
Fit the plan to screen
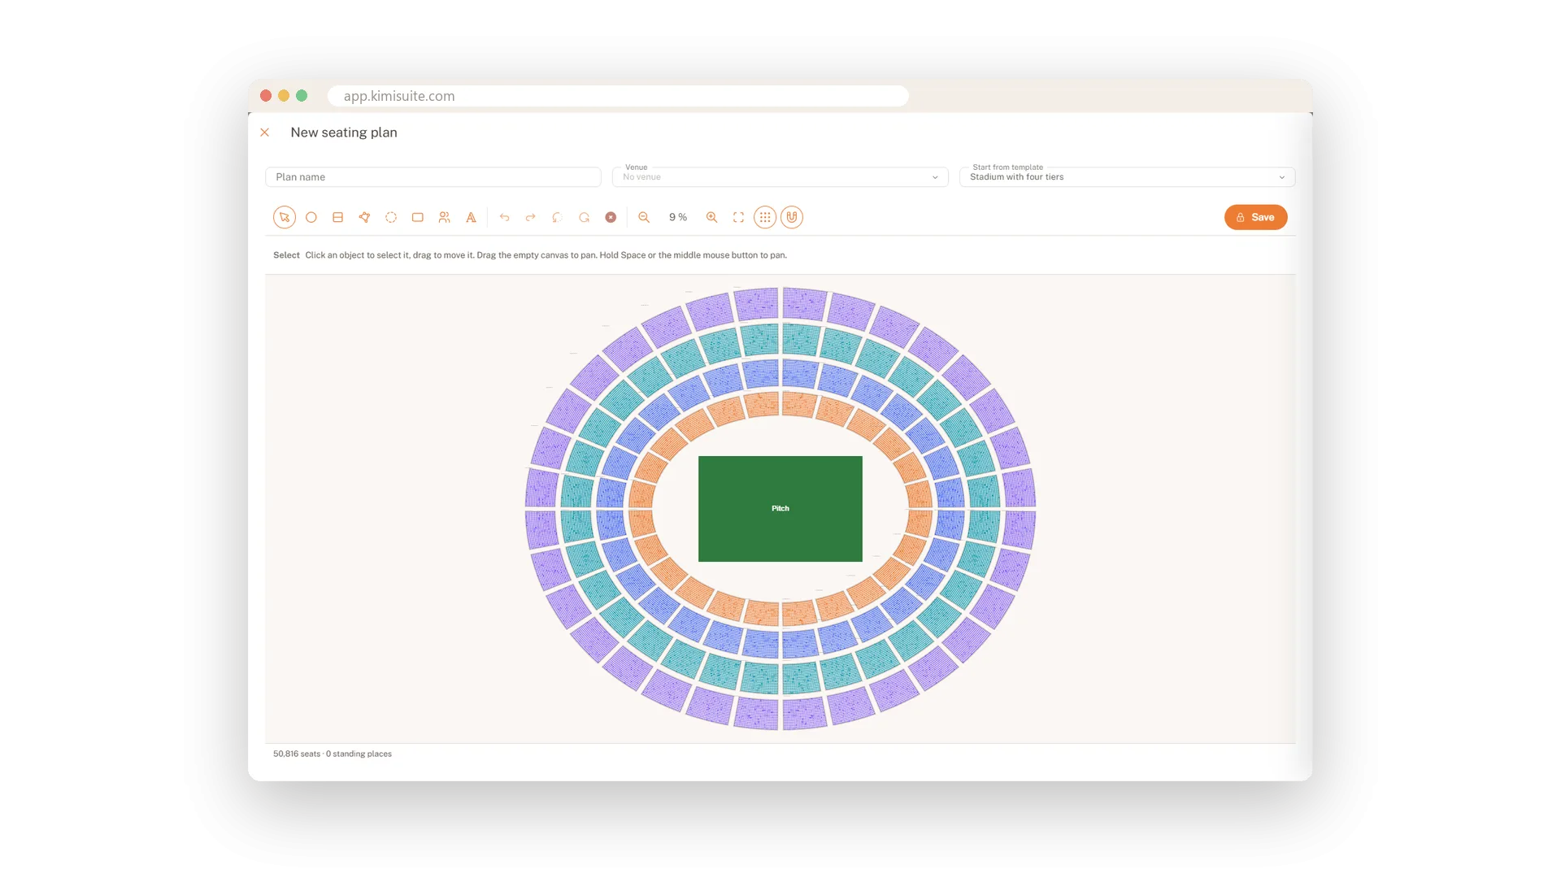click(738, 217)
